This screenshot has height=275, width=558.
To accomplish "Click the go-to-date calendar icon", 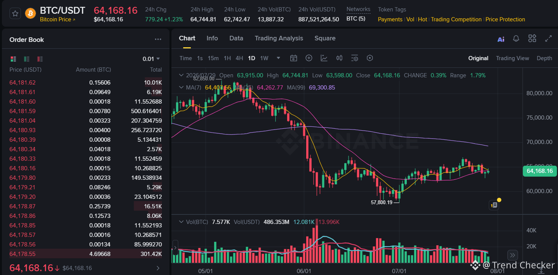I will pos(294,58).
